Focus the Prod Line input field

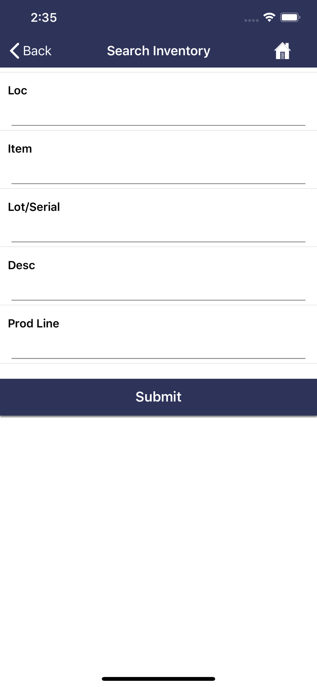(x=158, y=348)
